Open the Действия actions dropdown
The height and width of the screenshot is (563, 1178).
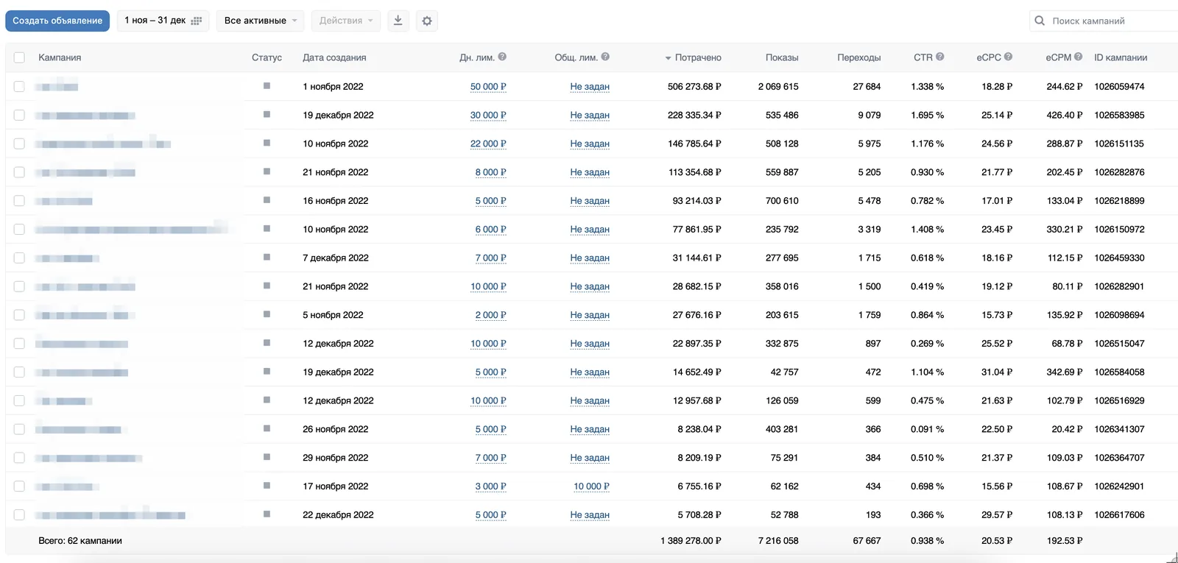[x=345, y=21]
